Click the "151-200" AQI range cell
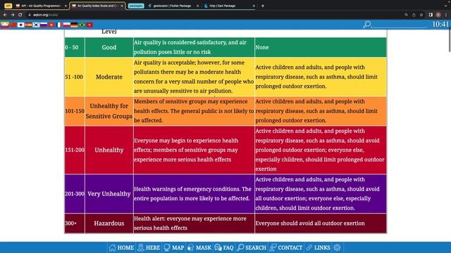 [x=75, y=150]
